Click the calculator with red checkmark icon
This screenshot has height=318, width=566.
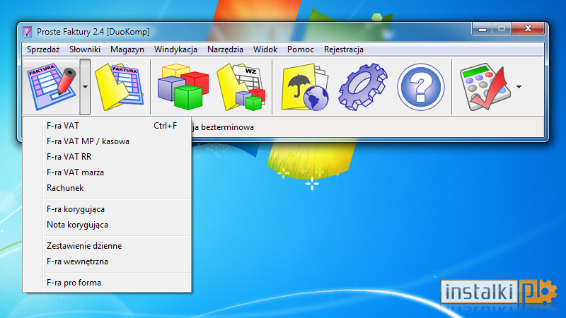coord(485,86)
